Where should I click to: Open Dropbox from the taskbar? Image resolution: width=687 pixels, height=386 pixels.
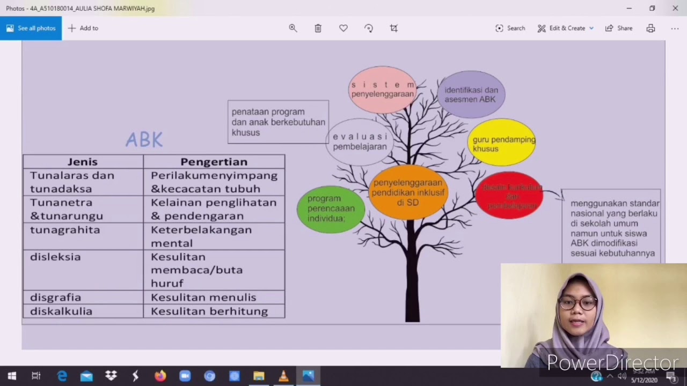click(x=111, y=376)
